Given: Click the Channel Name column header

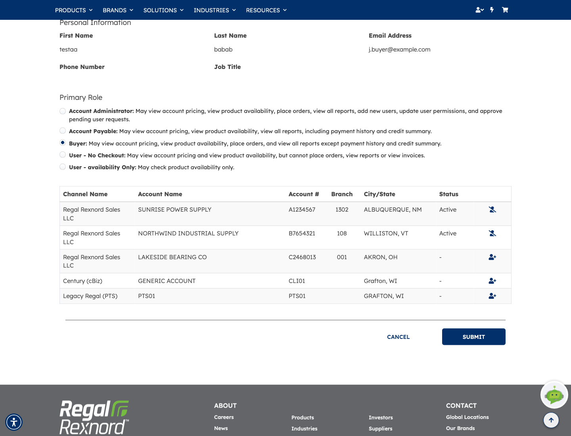Looking at the screenshot, I should 85,194.
